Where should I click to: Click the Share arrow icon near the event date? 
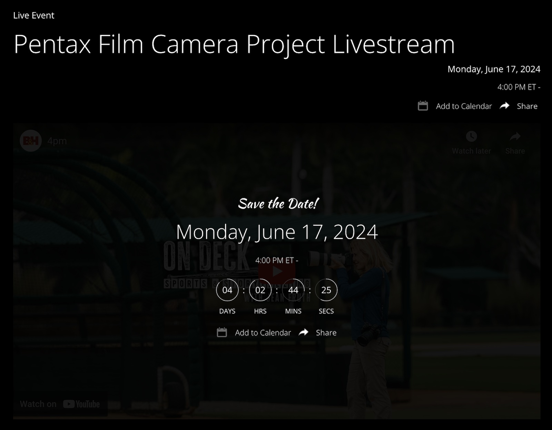pos(505,106)
